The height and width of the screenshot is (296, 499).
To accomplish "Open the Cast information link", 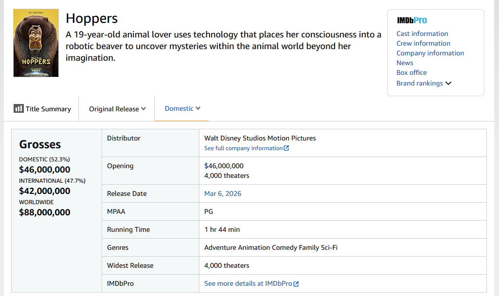I will tap(422, 34).
